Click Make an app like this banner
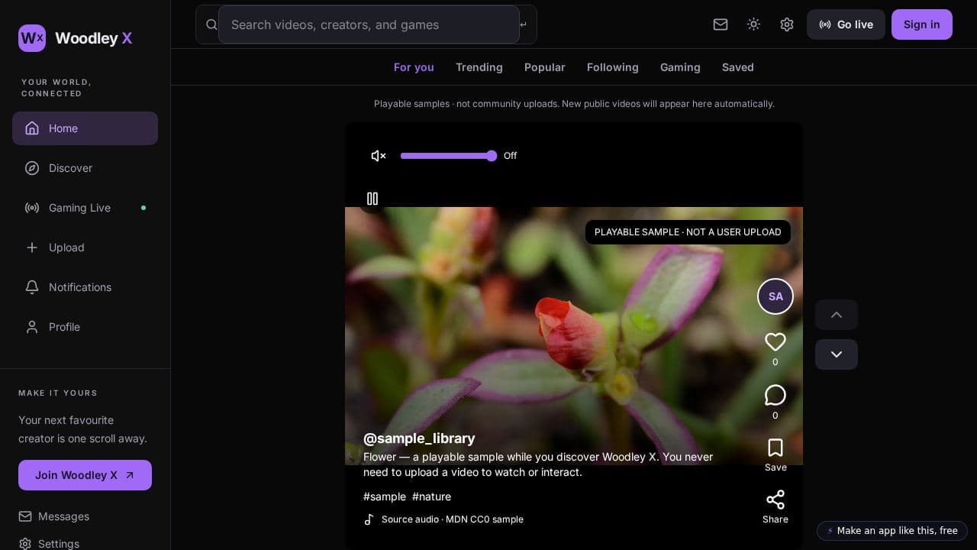The height and width of the screenshot is (550, 977). click(x=892, y=531)
